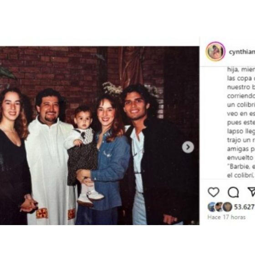
Task: Click the caption line beginning "hija, mien"
Action: coord(241,70)
